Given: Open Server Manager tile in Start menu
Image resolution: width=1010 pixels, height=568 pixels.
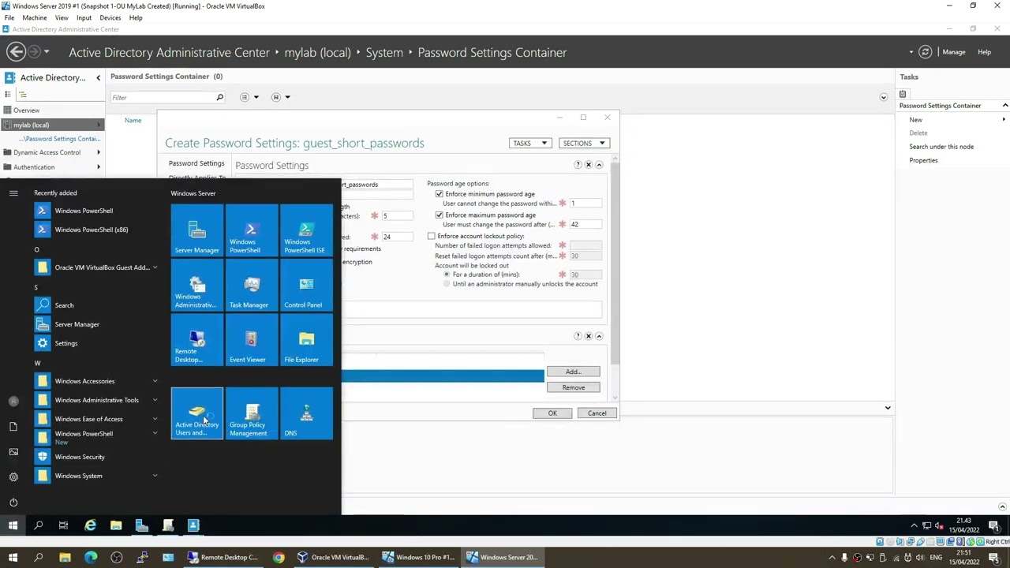Looking at the screenshot, I should click(x=196, y=230).
